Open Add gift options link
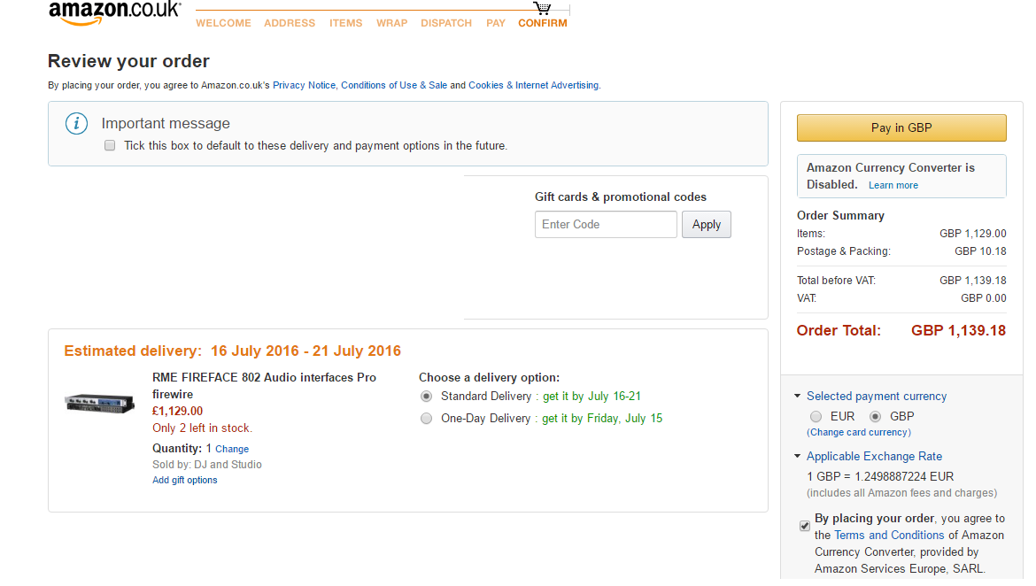This screenshot has width=1036, height=586. click(x=184, y=481)
